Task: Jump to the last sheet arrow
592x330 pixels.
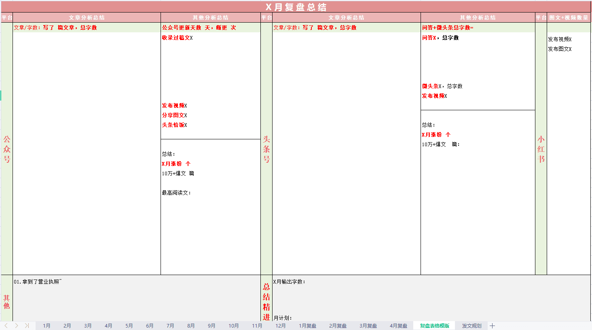Action: click(27, 326)
